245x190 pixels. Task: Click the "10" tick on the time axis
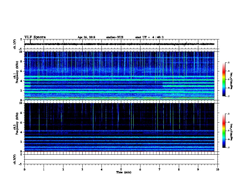click(x=217, y=169)
